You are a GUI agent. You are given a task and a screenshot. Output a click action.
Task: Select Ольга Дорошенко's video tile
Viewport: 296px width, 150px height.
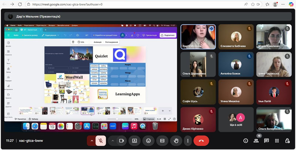pos(198,64)
